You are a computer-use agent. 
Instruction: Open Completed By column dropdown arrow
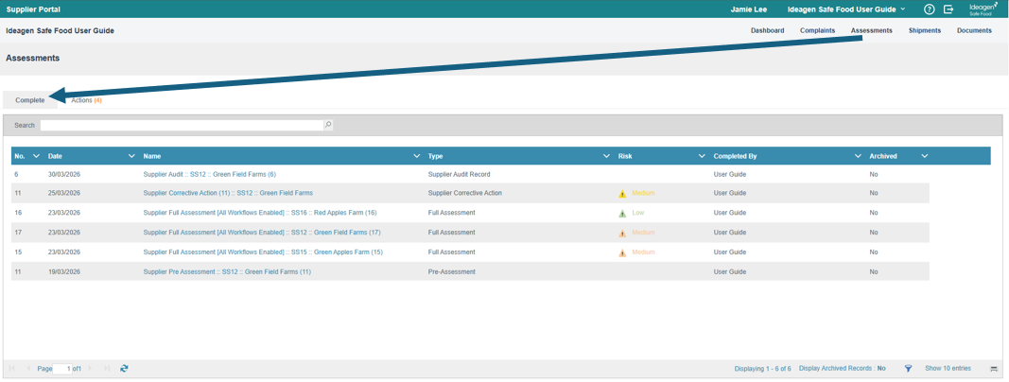point(858,156)
